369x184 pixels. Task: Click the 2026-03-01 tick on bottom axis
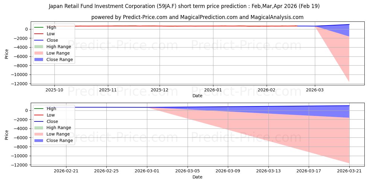pos(147,171)
